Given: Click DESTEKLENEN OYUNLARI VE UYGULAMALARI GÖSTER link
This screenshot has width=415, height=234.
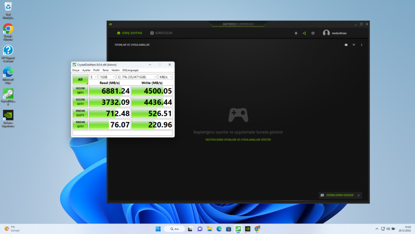Looking at the screenshot, I should coord(238,140).
